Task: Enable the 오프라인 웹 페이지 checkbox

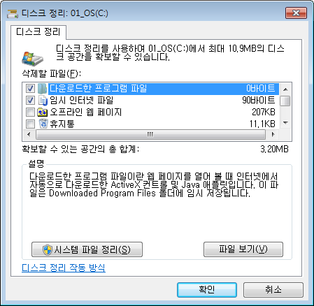Action: (30, 112)
